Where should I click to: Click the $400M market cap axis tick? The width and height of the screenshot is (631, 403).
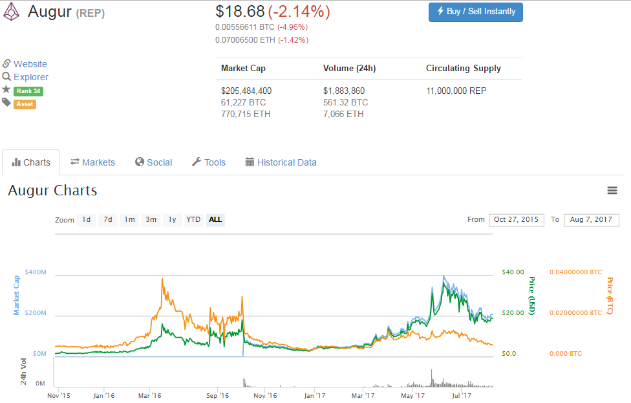(36, 272)
